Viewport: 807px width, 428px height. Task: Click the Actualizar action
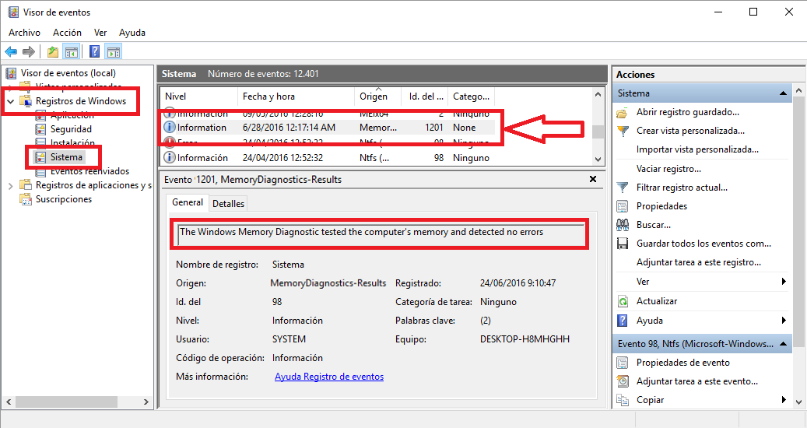(657, 301)
